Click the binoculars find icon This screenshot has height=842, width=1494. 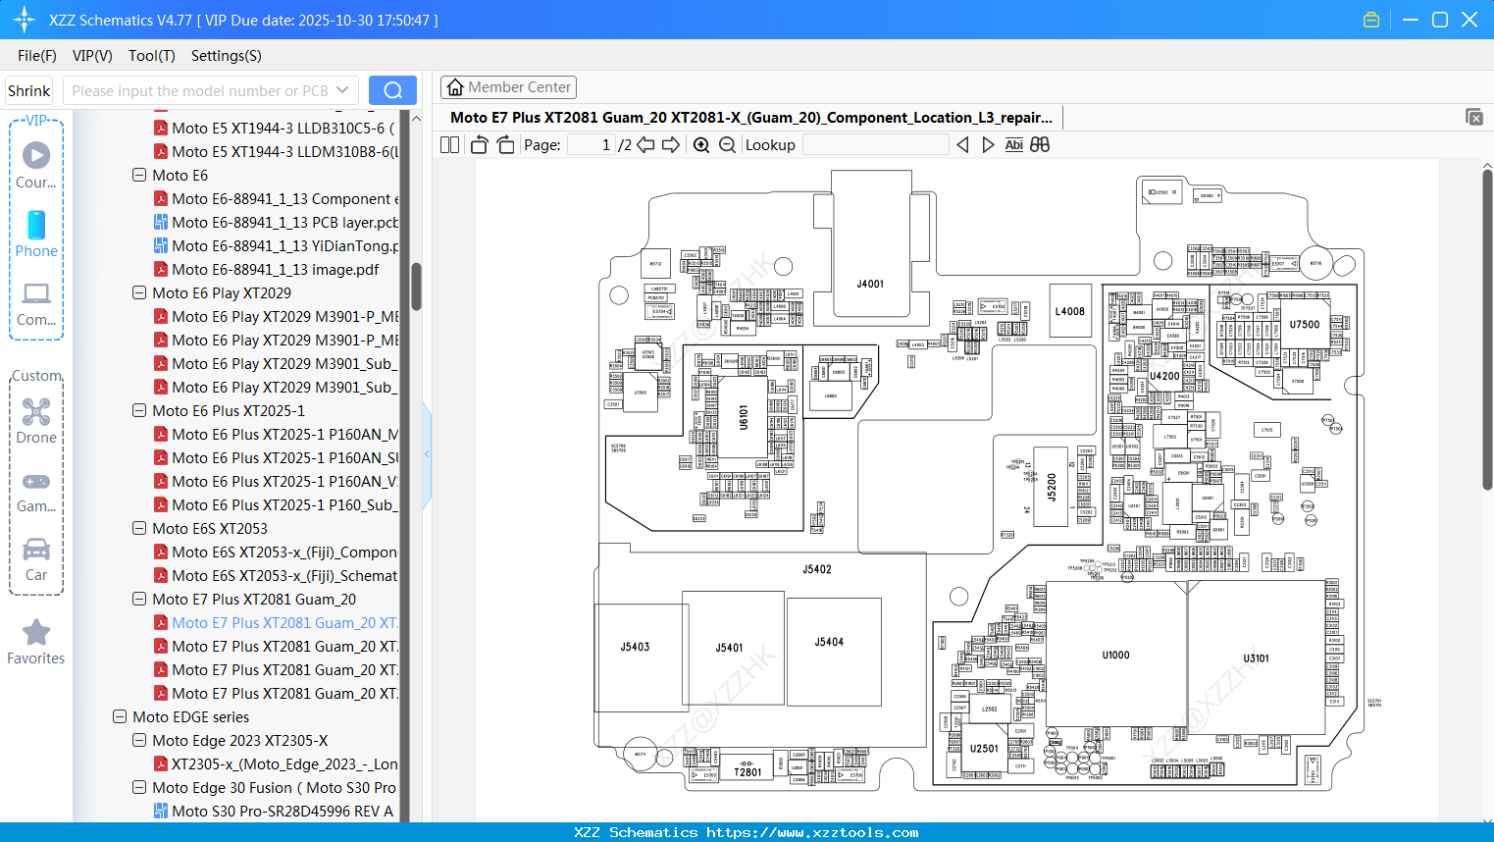coord(1040,145)
